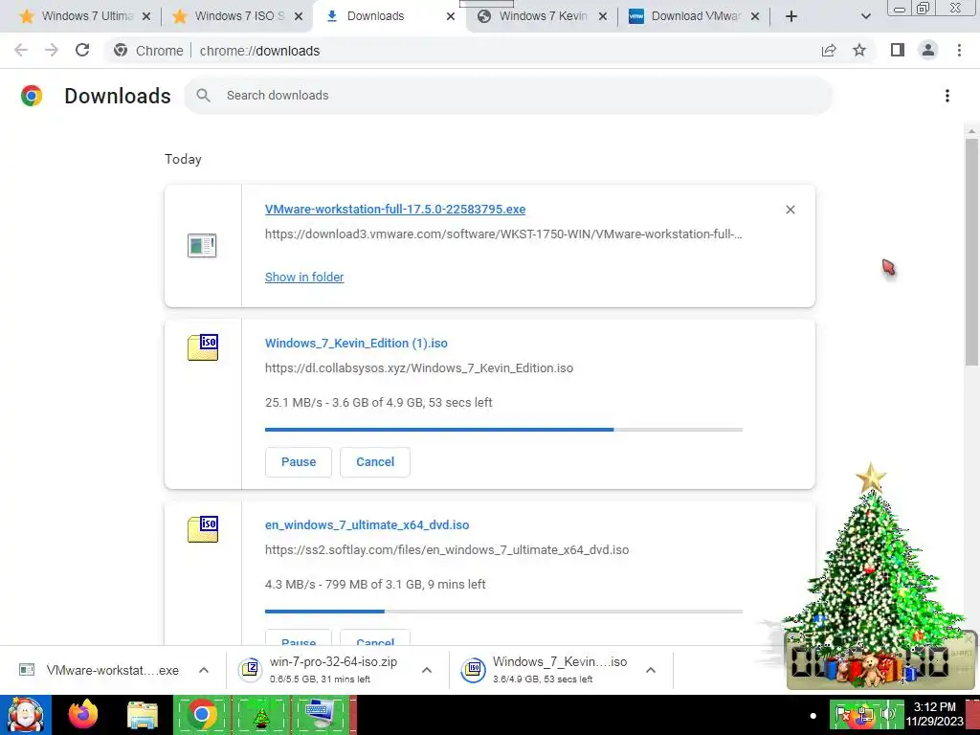This screenshot has height=735, width=980.
Task: Reload the page with the refresh icon
Action: (x=82, y=50)
